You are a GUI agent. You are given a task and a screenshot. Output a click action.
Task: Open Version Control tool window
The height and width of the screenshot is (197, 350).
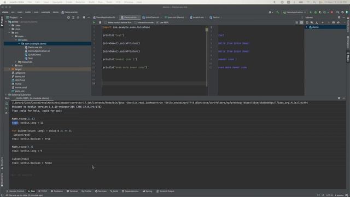click(x=15, y=192)
